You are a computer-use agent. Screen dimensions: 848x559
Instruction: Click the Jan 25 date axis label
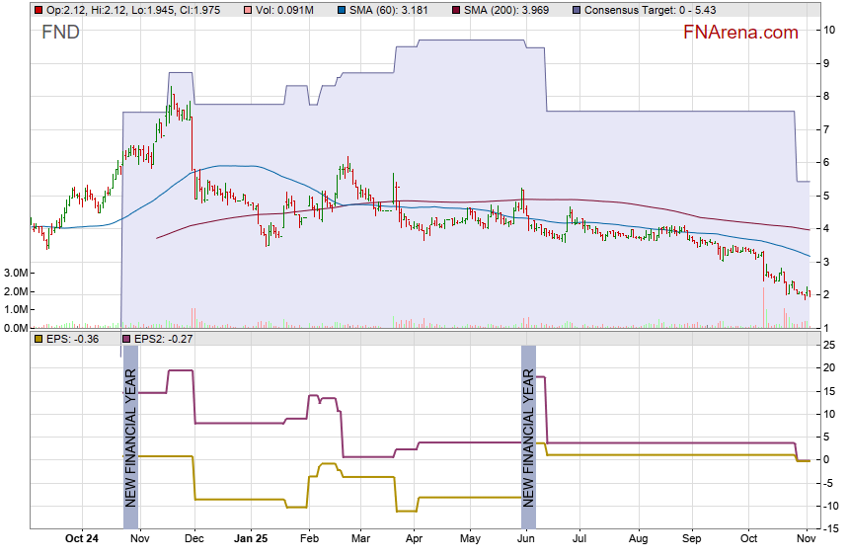pos(251,539)
